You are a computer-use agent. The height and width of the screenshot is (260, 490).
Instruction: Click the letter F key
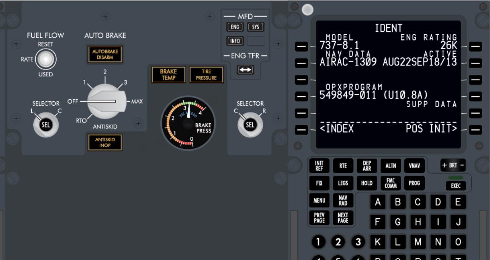coord(378,222)
